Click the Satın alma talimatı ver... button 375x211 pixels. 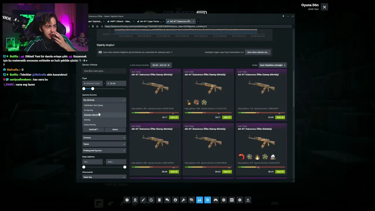point(258,52)
